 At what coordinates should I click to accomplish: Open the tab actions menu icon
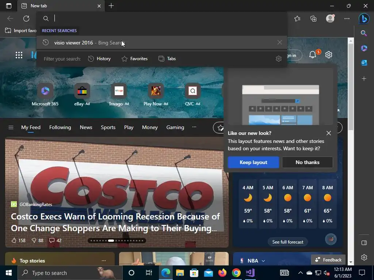pos(9,6)
